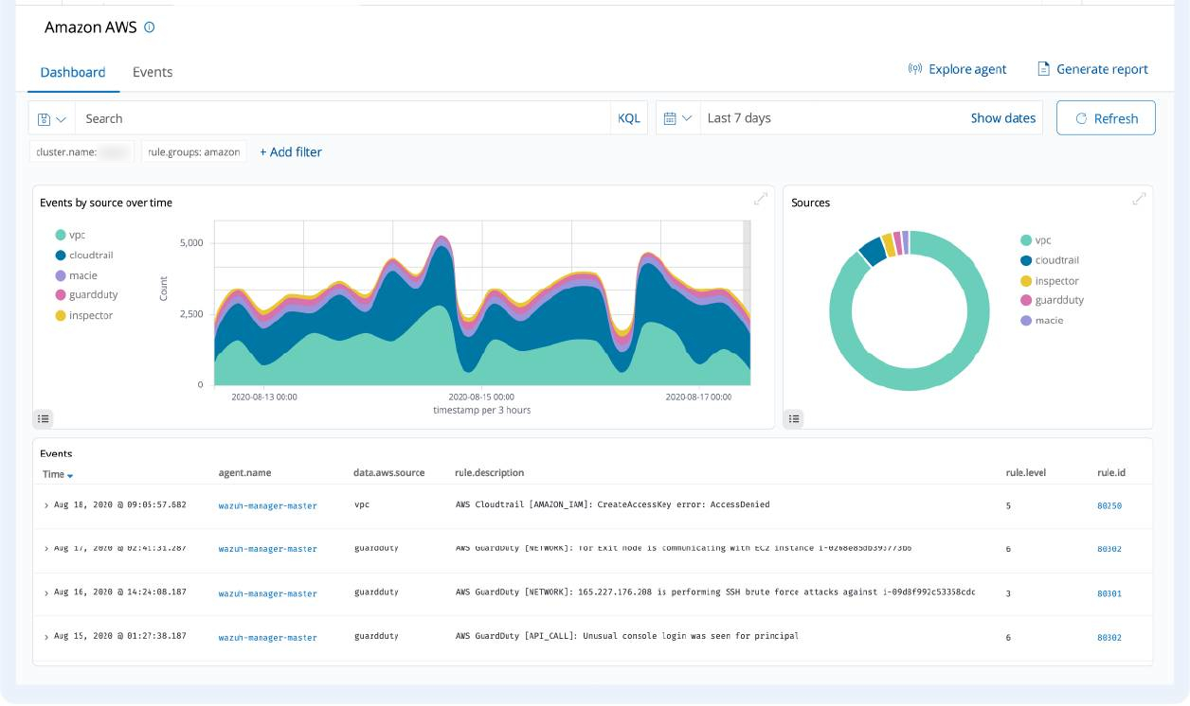Click inspector color dot in time chart legend

pyautogui.click(x=61, y=315)
